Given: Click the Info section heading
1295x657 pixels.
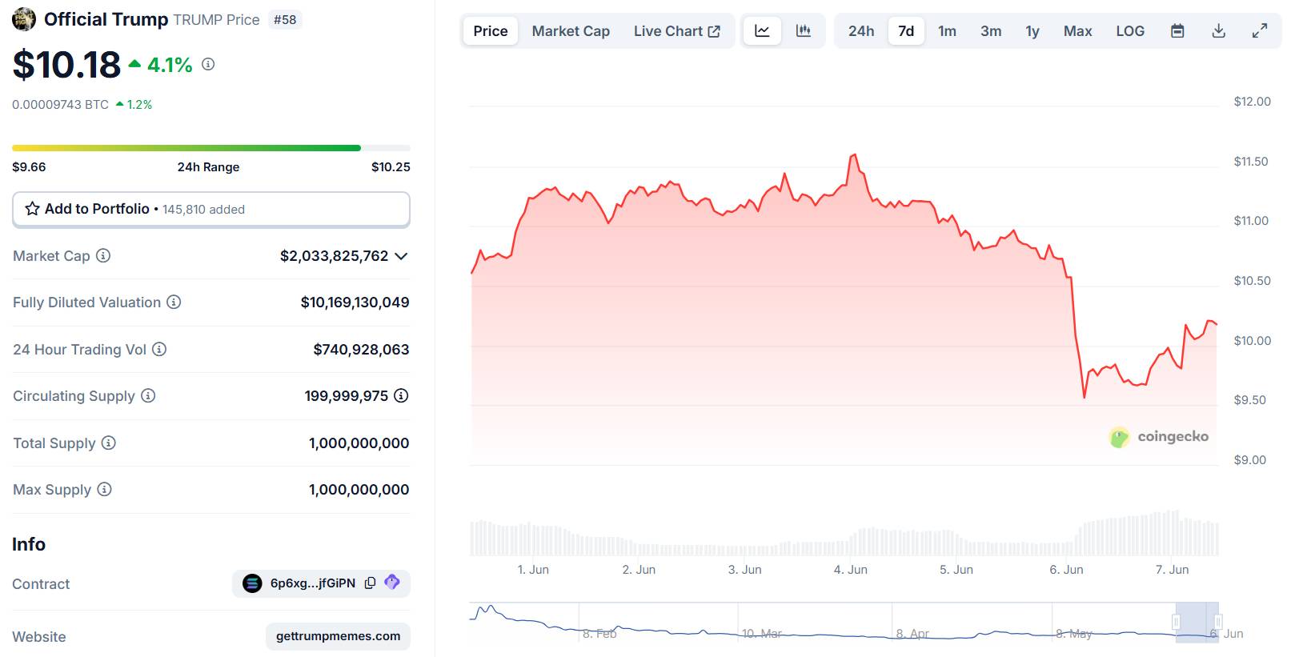Looking at the screenshot, I should (x=29, y=544).
